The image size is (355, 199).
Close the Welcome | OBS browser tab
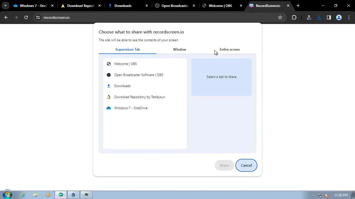(x=241, y=6)
